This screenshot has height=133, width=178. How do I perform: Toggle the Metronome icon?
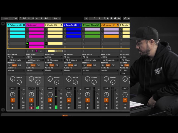coord(46,18)
